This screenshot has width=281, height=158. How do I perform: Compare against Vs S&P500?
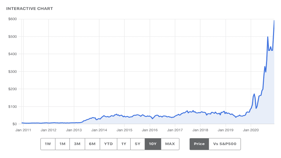pos(225,144)
